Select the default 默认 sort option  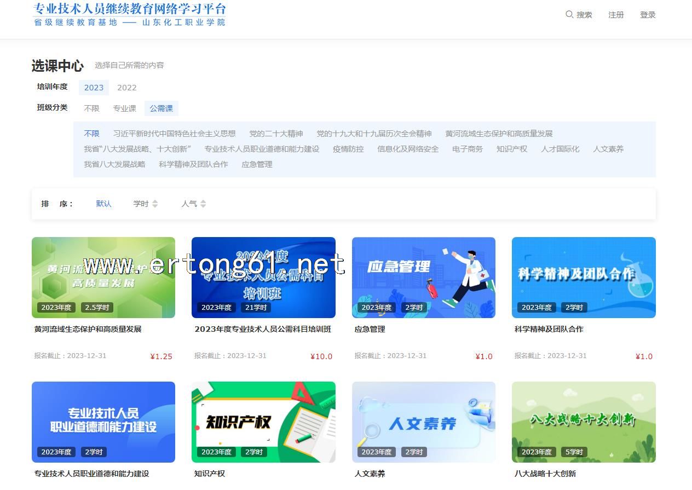point(103,204)
